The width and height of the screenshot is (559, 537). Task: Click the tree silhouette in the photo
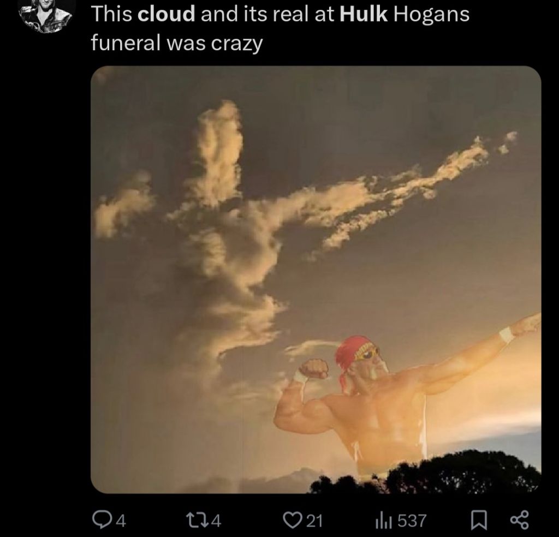click(428, 474)
